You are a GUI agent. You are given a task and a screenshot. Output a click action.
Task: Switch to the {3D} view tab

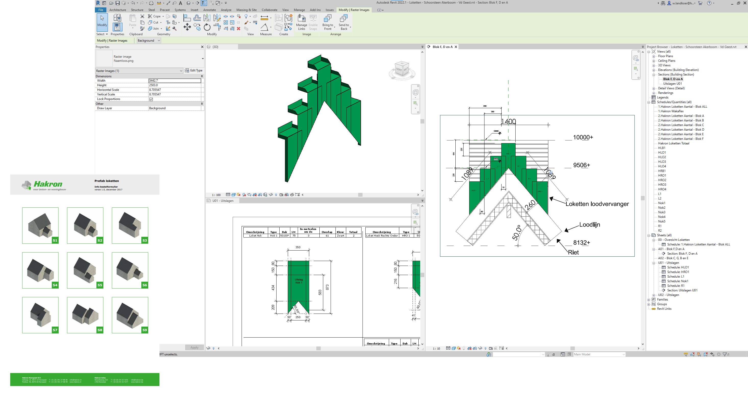(215, 47)
